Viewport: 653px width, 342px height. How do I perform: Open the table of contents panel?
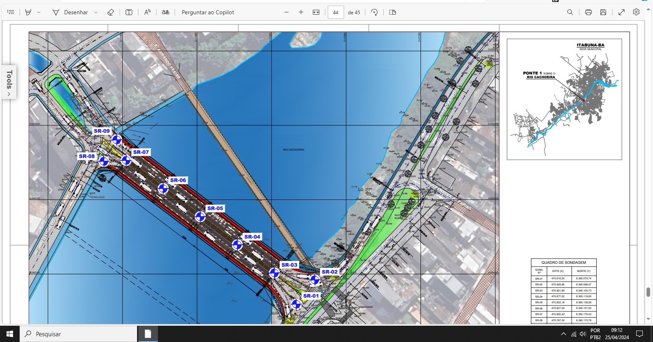tap(11, 12)
